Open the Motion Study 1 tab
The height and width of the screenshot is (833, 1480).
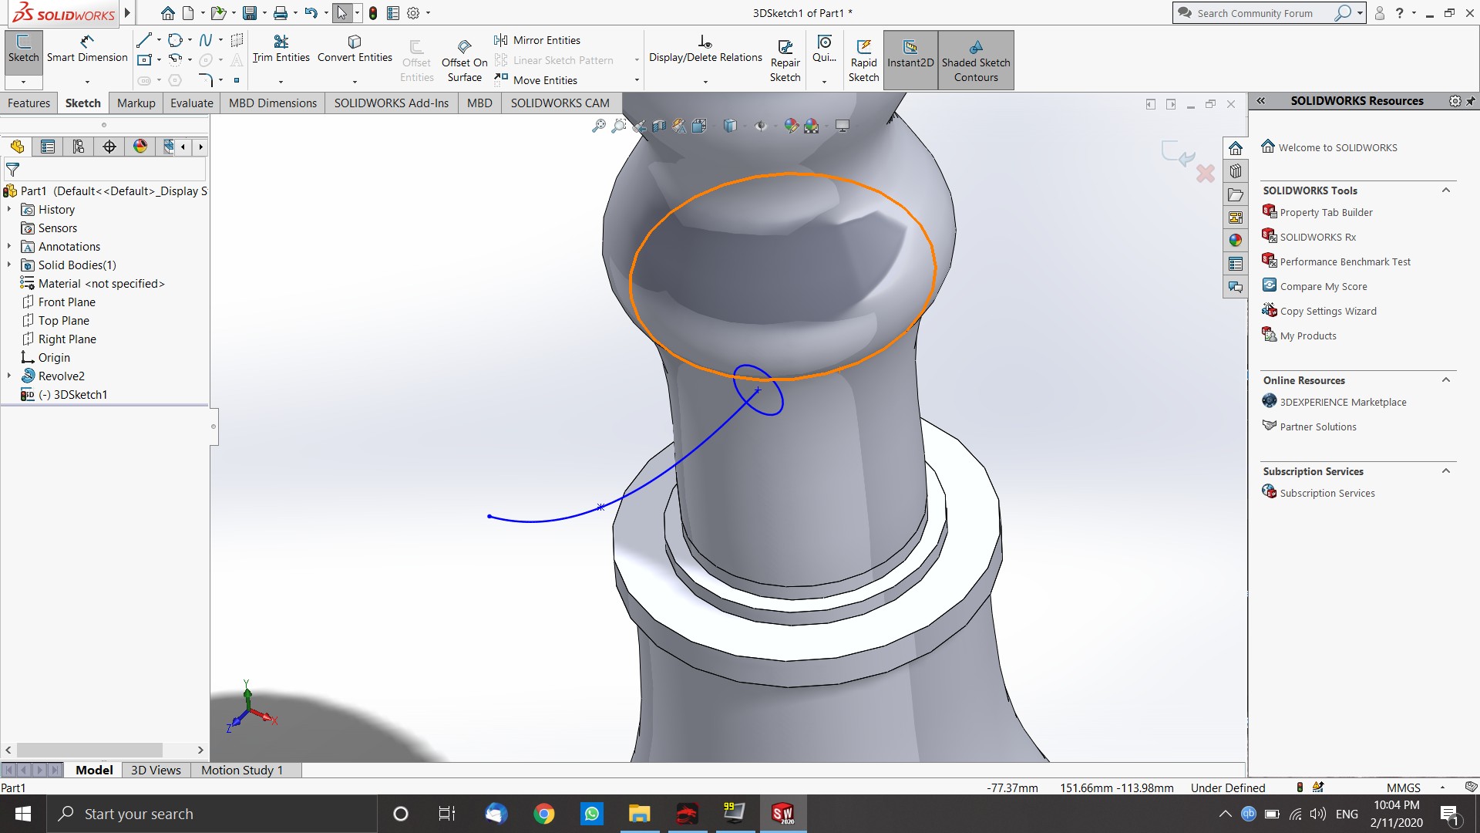[x=241, y=770]
